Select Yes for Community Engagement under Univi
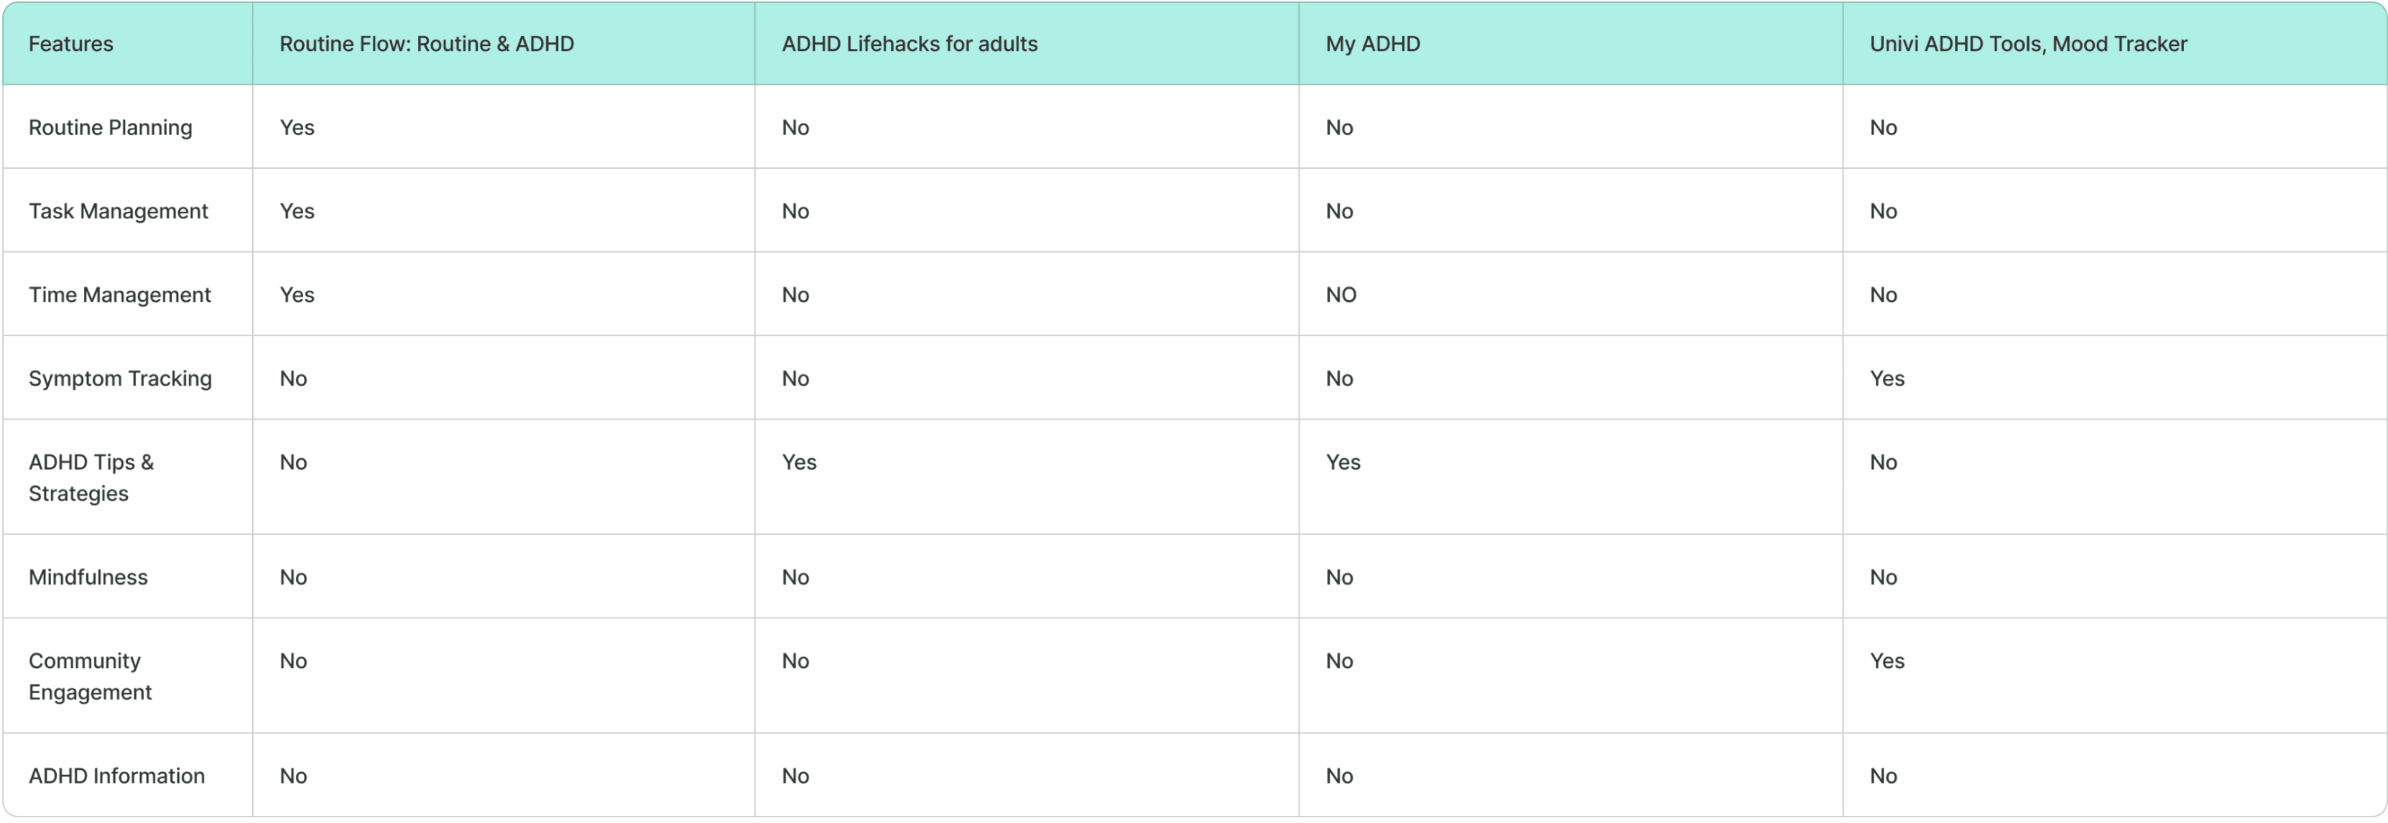Viewport: 2388px width, 823px height. tap(1887, 661)
